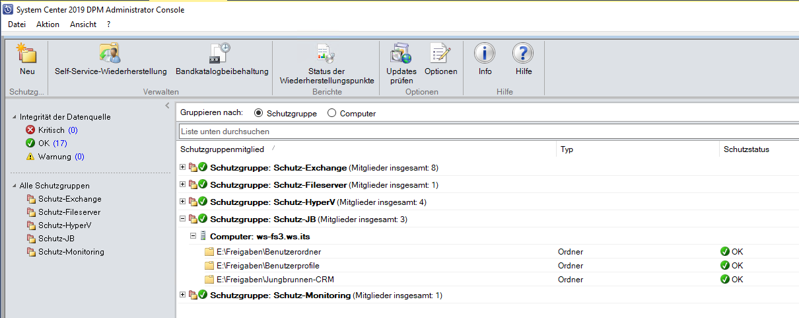The height and width of the screenshot is (318, 799).
Task: Collapse left navigation pane chevron
Action: (x=168, y=106)
